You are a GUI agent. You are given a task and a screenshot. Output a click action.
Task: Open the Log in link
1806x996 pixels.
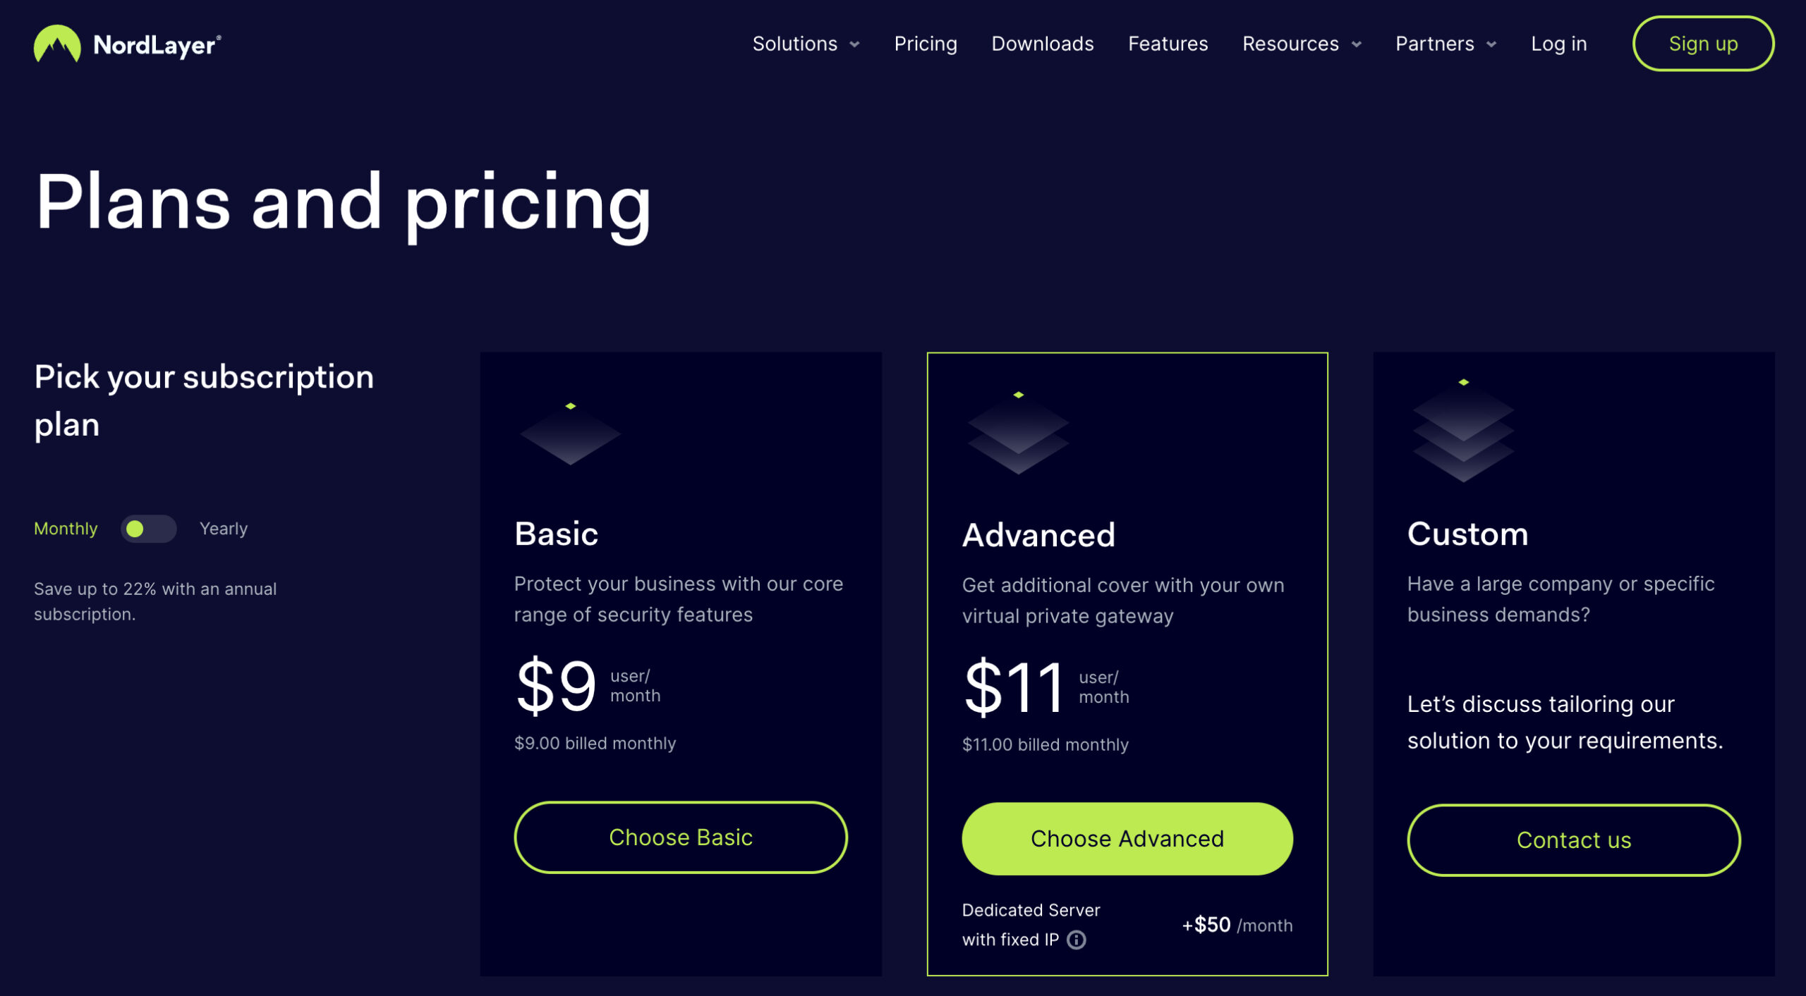(x=1558, y=44)
